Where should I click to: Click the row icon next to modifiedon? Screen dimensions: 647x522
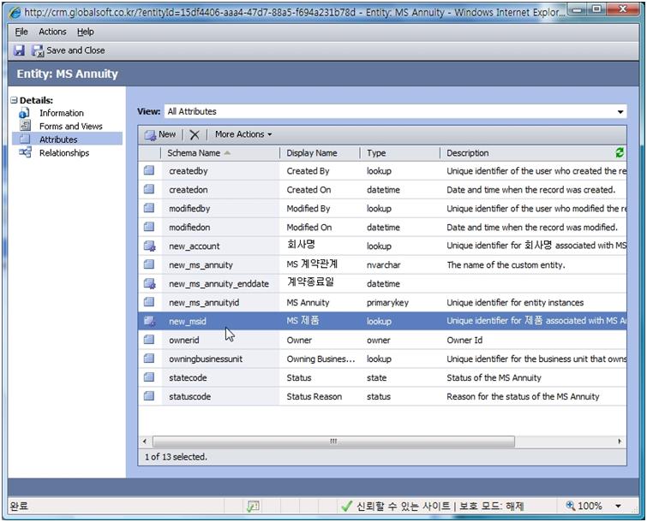pyautogui.click(x=149, y=227)
